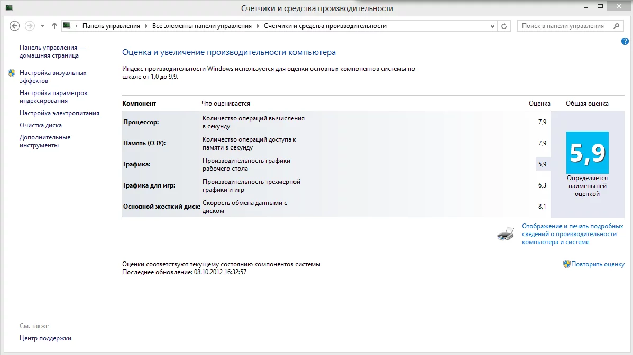Refresh the page with reload icon
The width and height of the screenshot is (633, 355).
point(504,26)
